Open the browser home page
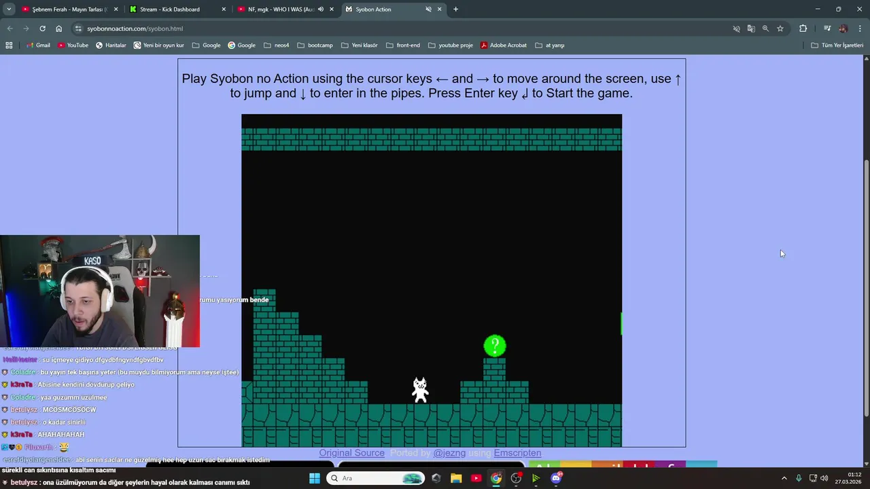The width and height of the screenshot is (870, 489). tap(58, 29)
